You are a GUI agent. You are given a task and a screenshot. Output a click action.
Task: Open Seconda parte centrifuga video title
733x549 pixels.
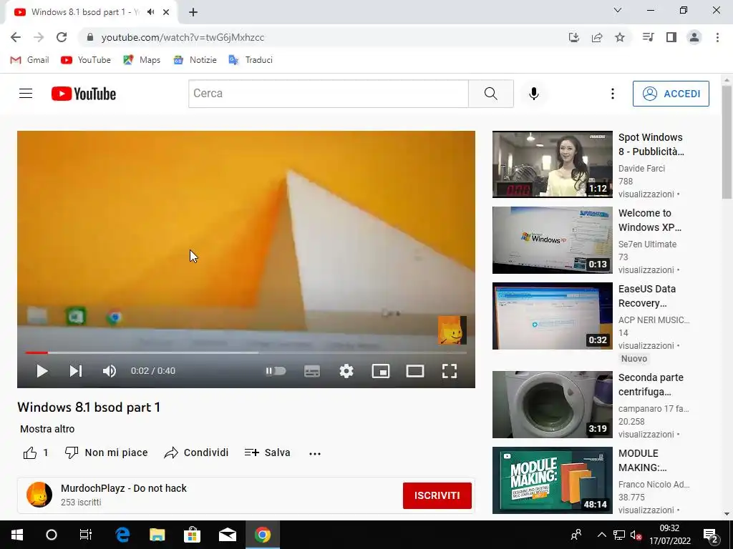(651, 385)
